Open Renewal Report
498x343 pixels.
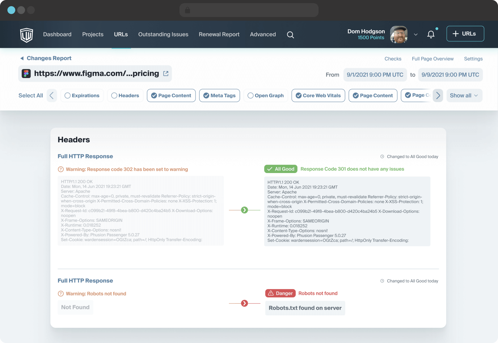pyautogui.click(x=219, y=34)
